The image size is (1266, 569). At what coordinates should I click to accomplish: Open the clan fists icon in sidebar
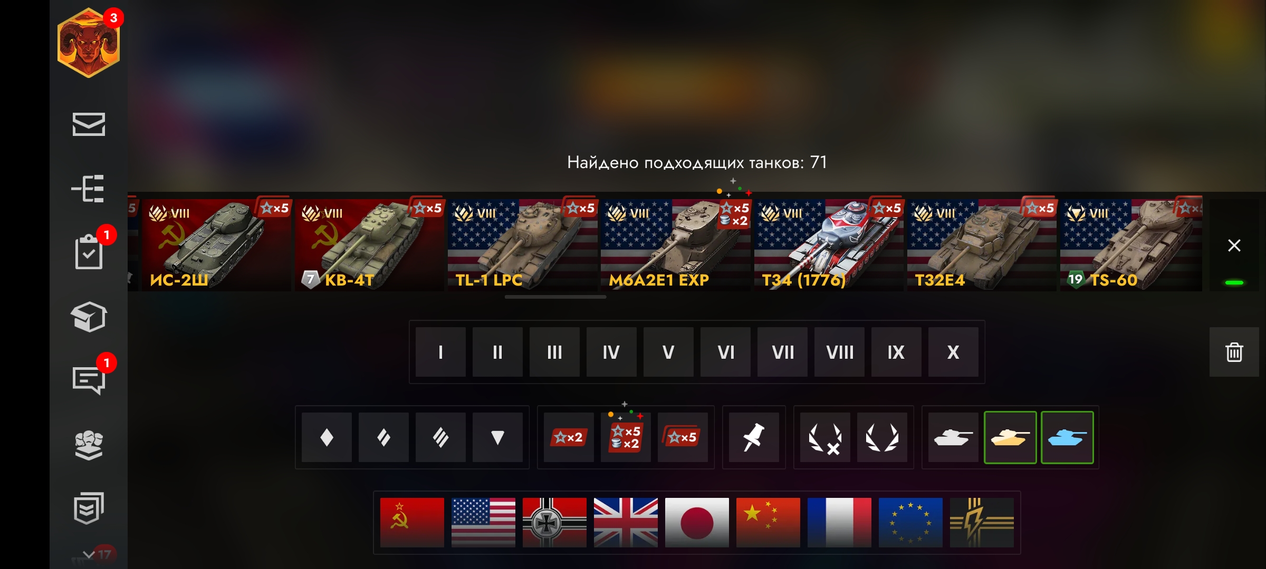[89, 445]
